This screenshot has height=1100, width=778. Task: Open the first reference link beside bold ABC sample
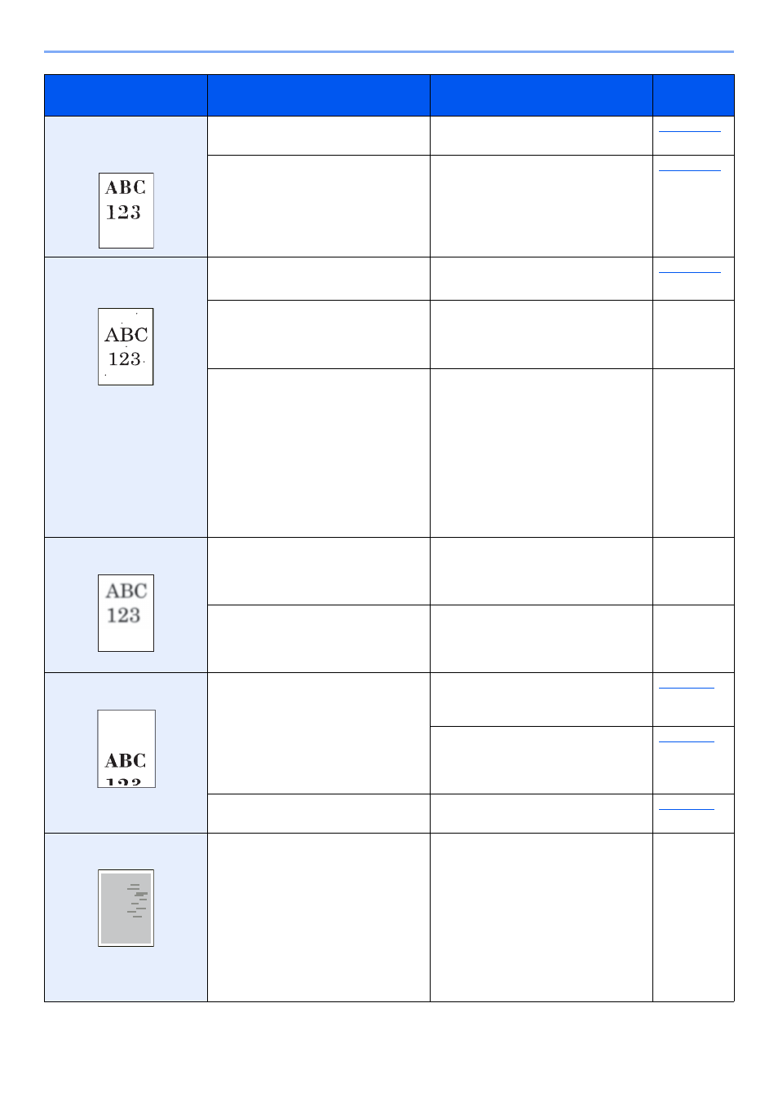tap(690, 130)
